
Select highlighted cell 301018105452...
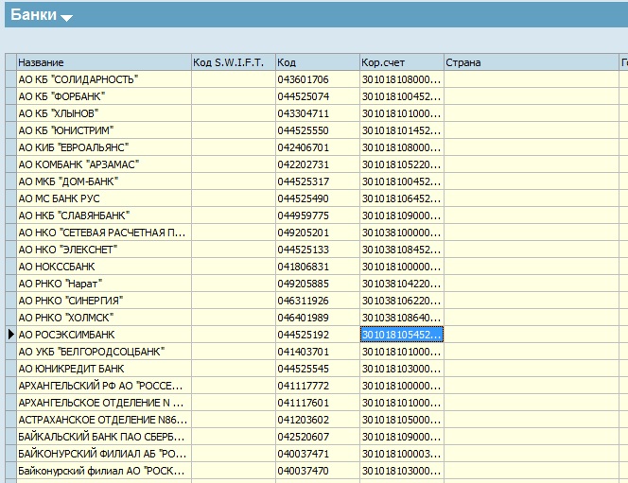pos(402,335)
